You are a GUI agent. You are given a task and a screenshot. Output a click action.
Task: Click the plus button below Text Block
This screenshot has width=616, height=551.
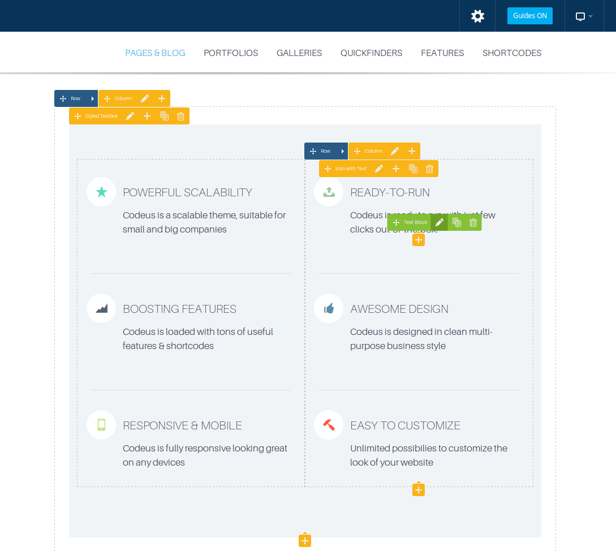418,240
